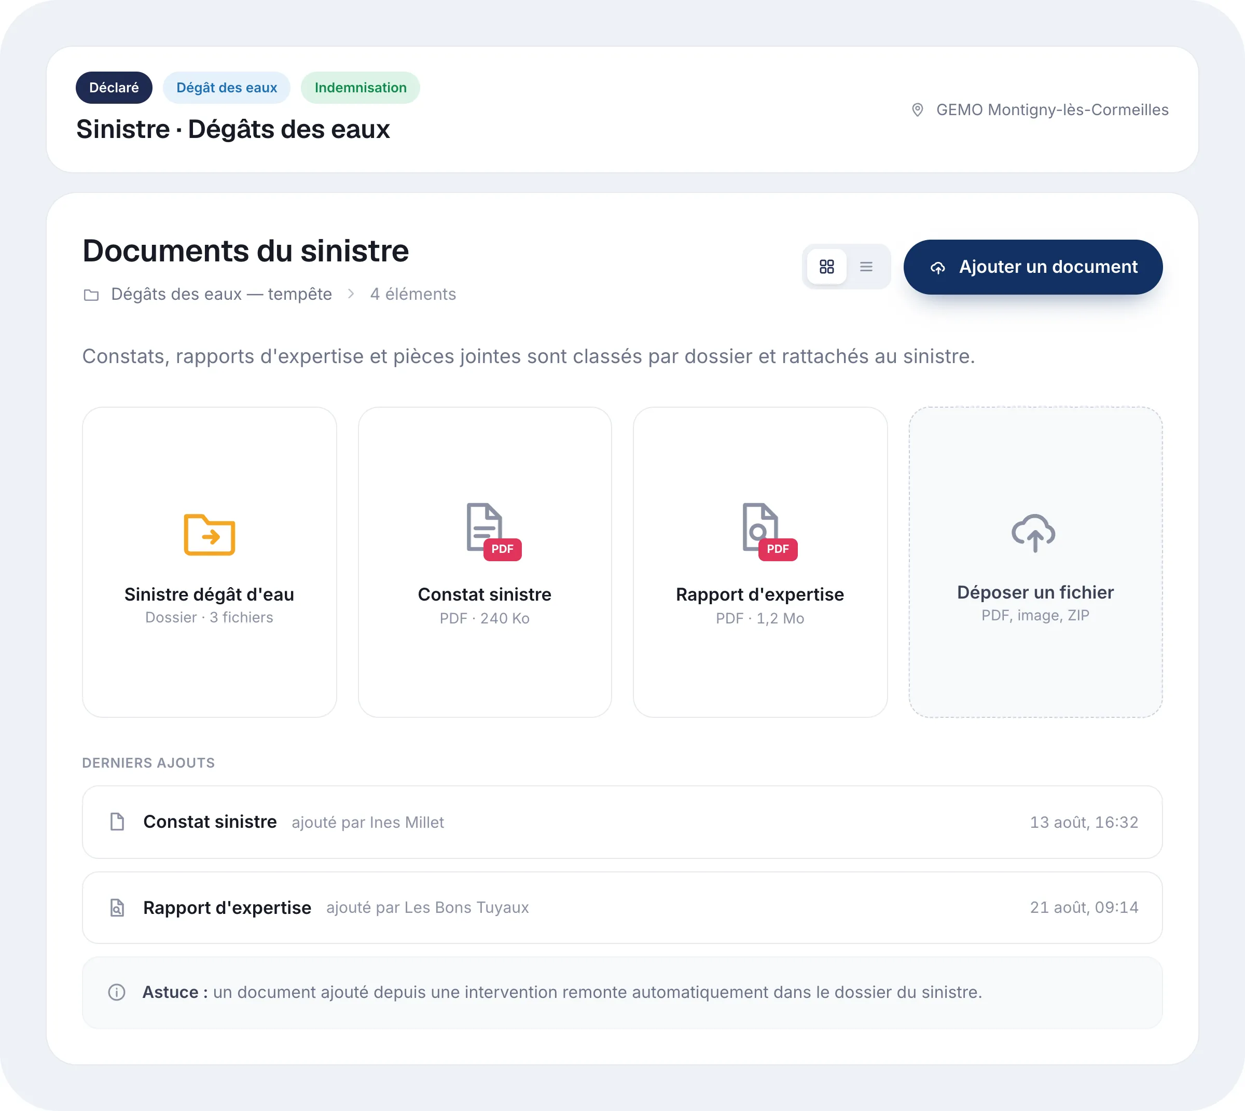Click file icon in Rapport d'expertise recent row
The height and width of the screenshot is (1111, 1245).
click(117, 908)
